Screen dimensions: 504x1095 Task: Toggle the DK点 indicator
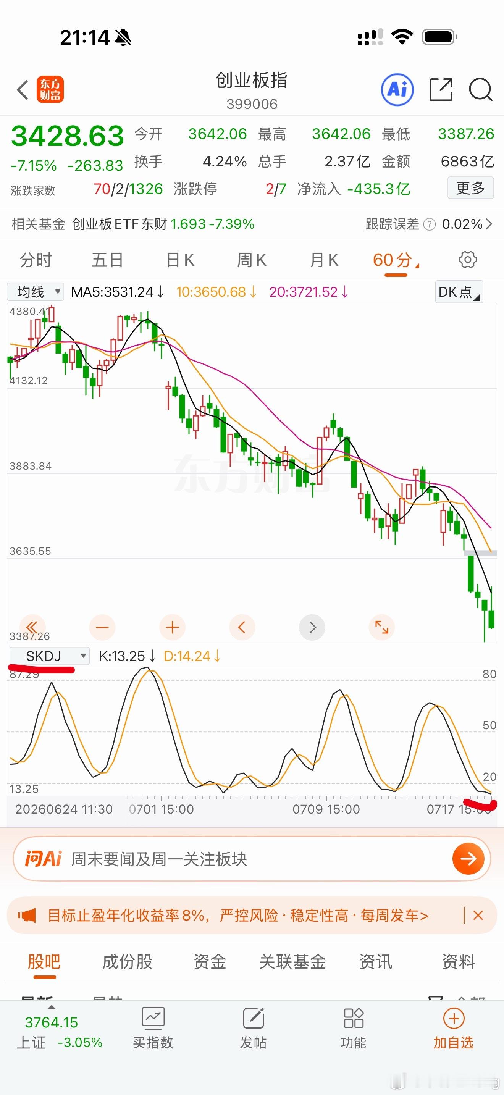(459, 292)
